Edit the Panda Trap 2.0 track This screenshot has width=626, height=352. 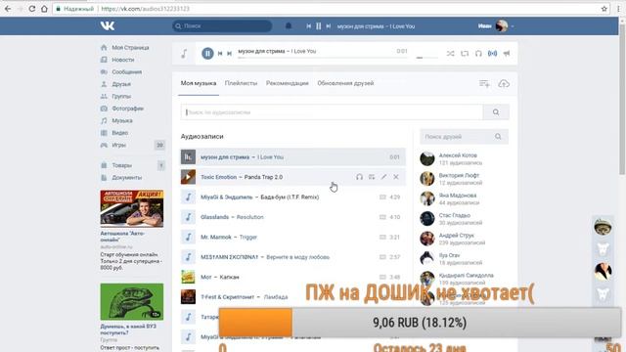tap(383, 177)
